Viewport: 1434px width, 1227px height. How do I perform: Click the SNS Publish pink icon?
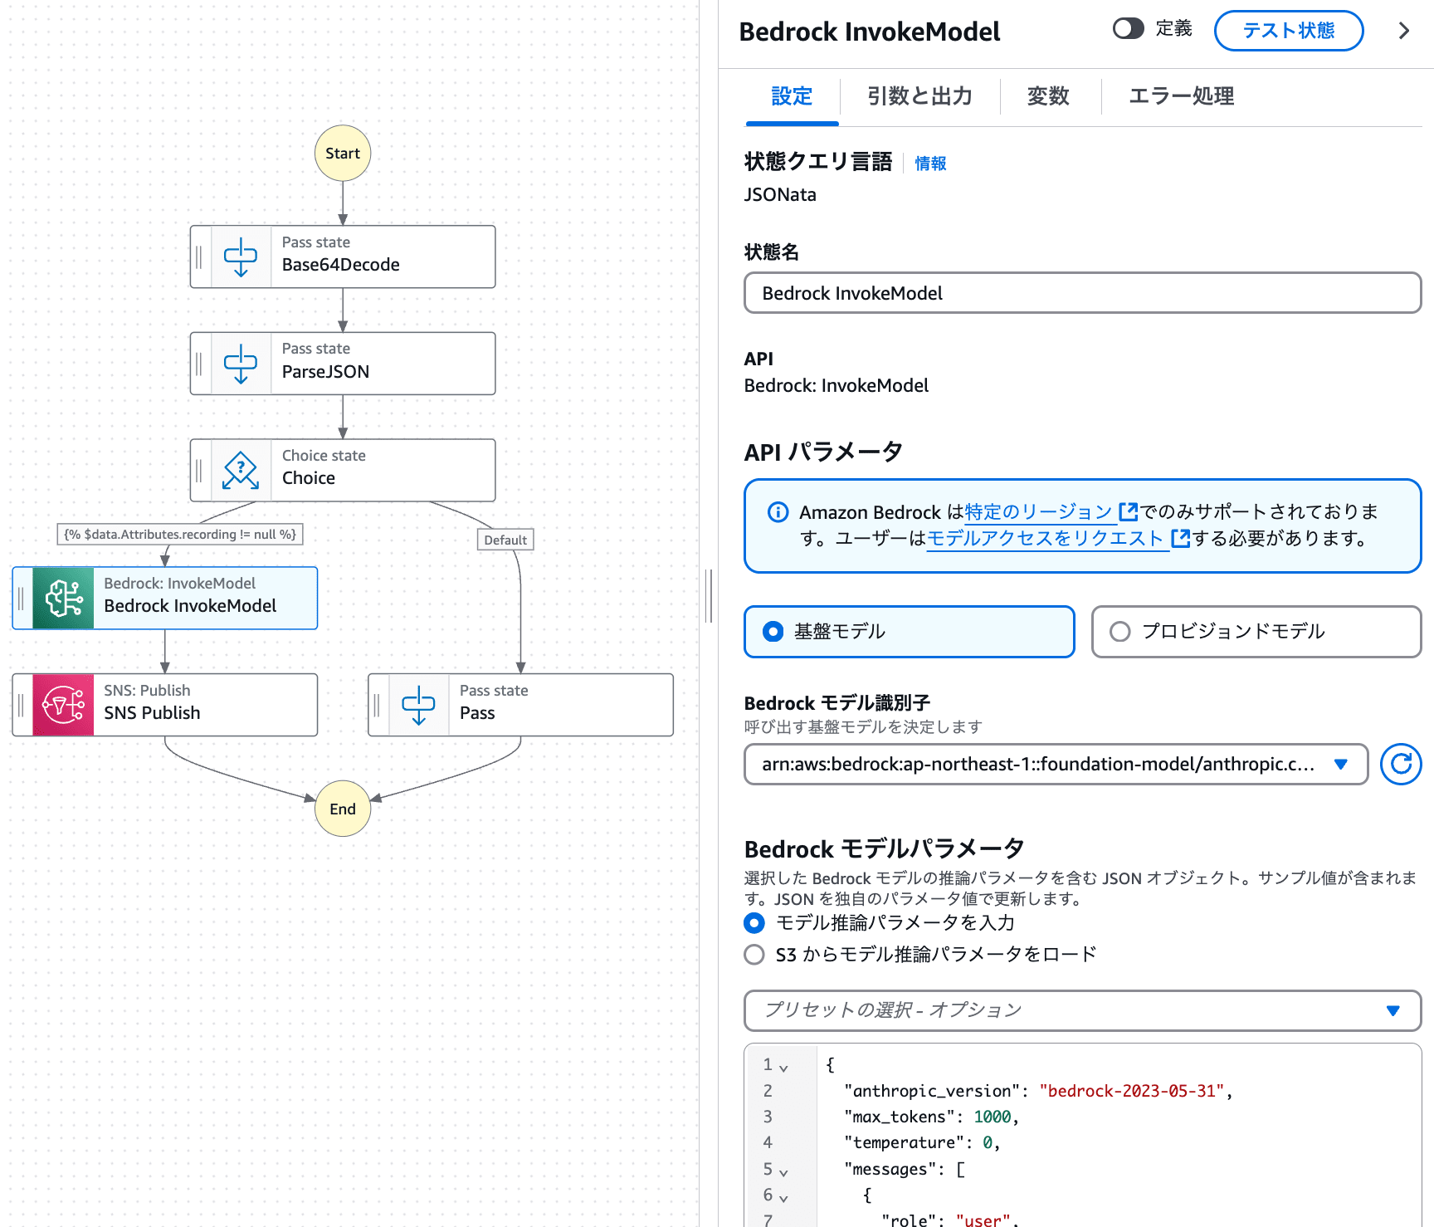tap(63, 705)
